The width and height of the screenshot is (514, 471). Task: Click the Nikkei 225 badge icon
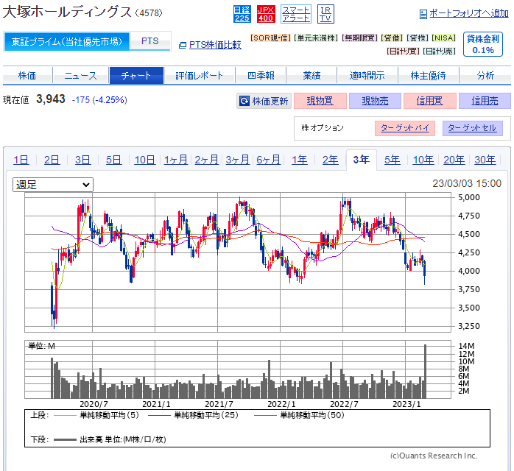click(x=242, y=14)
